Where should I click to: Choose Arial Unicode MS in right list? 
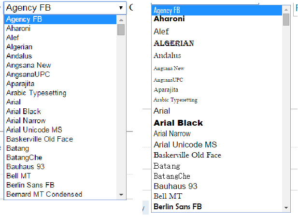tap(185, 145)
